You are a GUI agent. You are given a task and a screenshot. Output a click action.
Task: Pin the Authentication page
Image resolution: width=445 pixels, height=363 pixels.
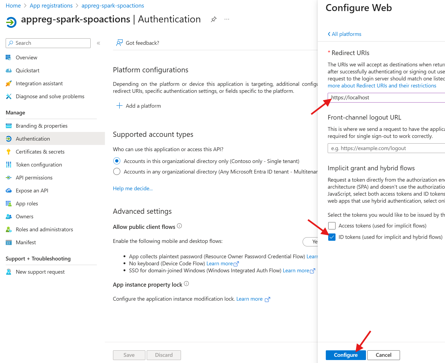[214, 19]
